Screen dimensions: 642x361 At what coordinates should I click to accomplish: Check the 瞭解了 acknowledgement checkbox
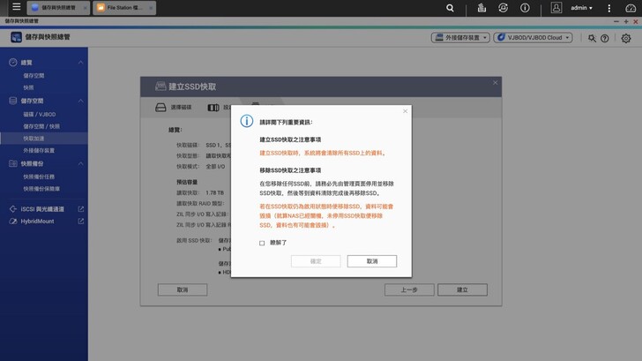262,243
